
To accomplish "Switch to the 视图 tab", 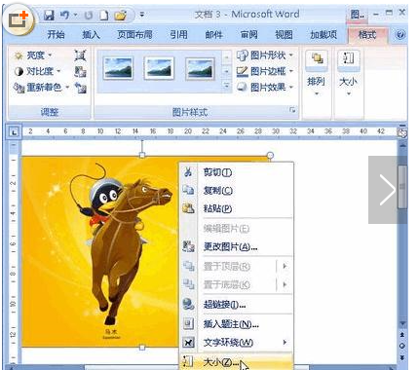I will click(x=284, y=34).
